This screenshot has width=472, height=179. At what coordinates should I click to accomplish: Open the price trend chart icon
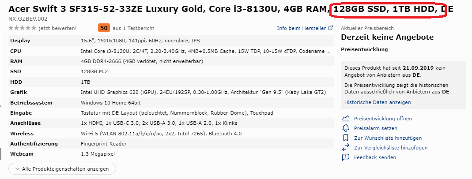tap(346, 118)
